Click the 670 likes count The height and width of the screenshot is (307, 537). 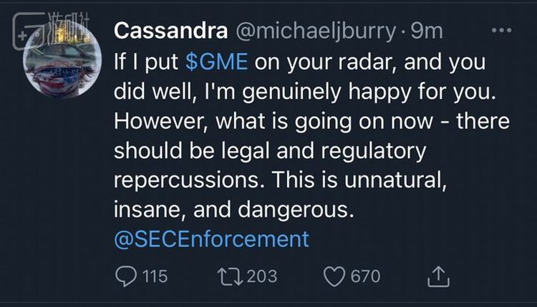pos(365,276)
